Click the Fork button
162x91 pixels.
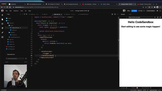click(x=140, y=11)
